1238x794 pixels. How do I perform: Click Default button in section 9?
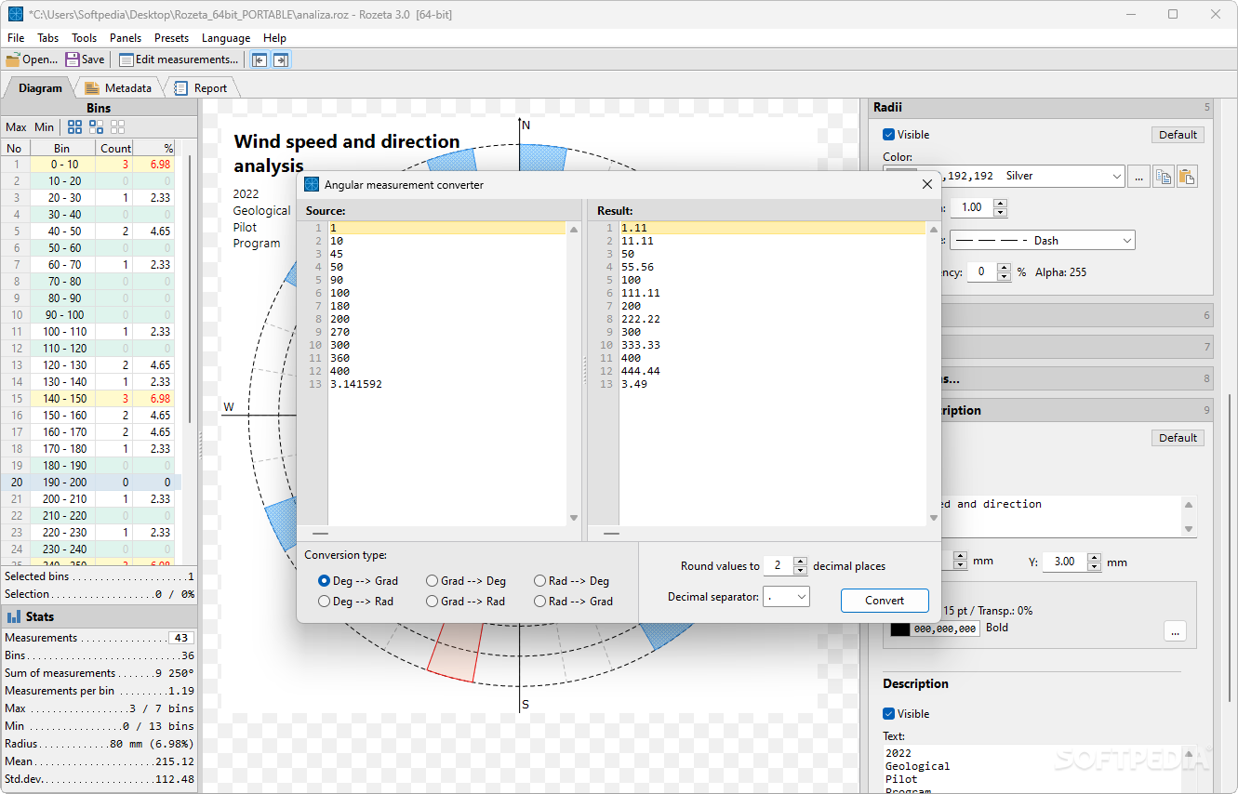1178,438
